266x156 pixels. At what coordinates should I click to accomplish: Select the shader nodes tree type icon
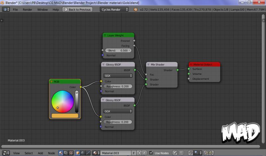point(61,153)
